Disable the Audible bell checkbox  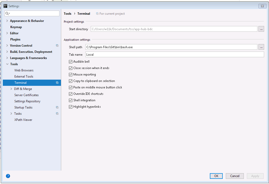click(x=71, y=62)
